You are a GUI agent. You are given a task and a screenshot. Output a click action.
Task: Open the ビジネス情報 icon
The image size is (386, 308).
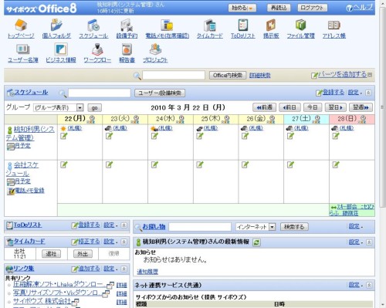coord(61,49)
